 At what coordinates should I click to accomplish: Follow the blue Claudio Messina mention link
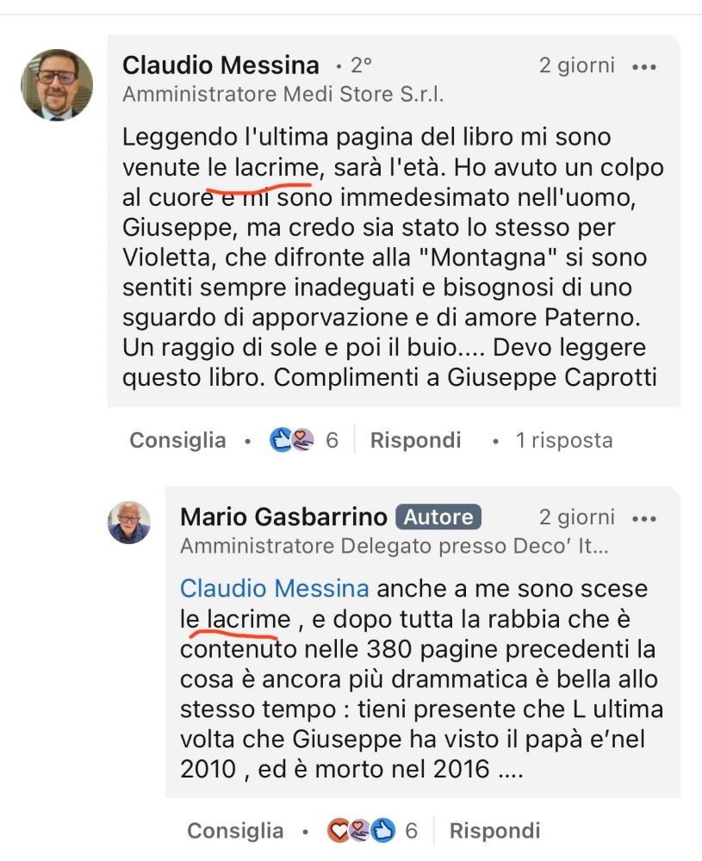pos(275,590)
